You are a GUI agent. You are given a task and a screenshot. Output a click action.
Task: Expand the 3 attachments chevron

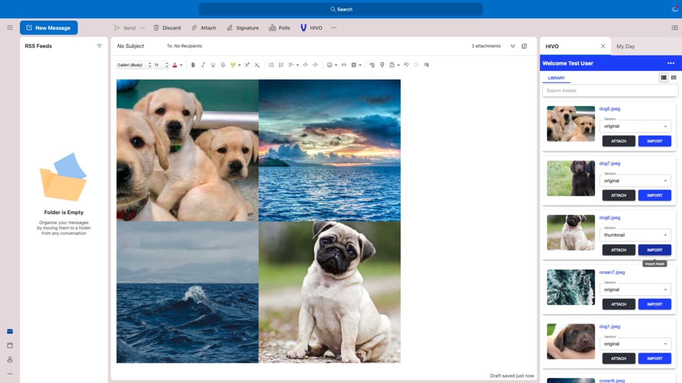click(x=513, y=46)
